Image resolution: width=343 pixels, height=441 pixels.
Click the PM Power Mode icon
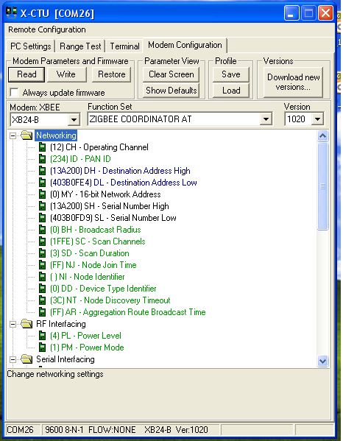(42, 347)
